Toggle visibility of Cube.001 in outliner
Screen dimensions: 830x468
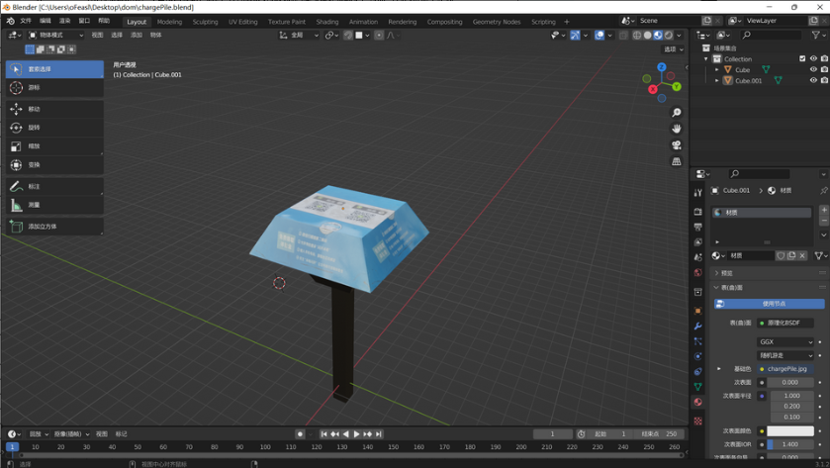click(x=813, y=80)
